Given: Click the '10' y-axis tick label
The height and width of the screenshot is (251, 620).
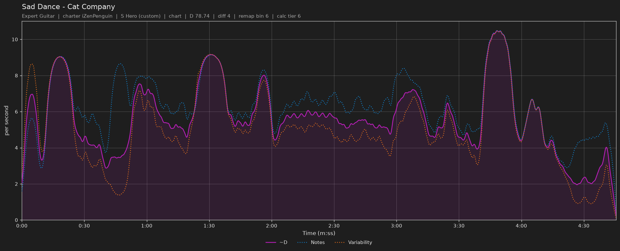Looking at the screenshot, I should click(15, 40).
